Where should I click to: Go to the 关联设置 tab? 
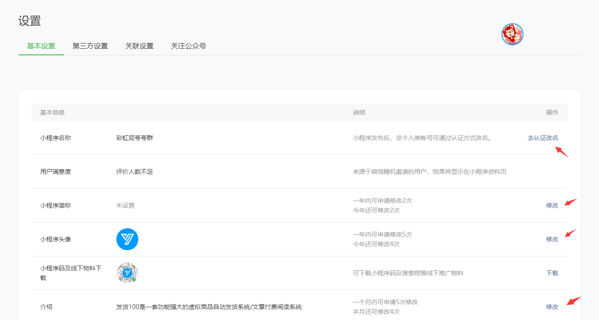point(139,46)
